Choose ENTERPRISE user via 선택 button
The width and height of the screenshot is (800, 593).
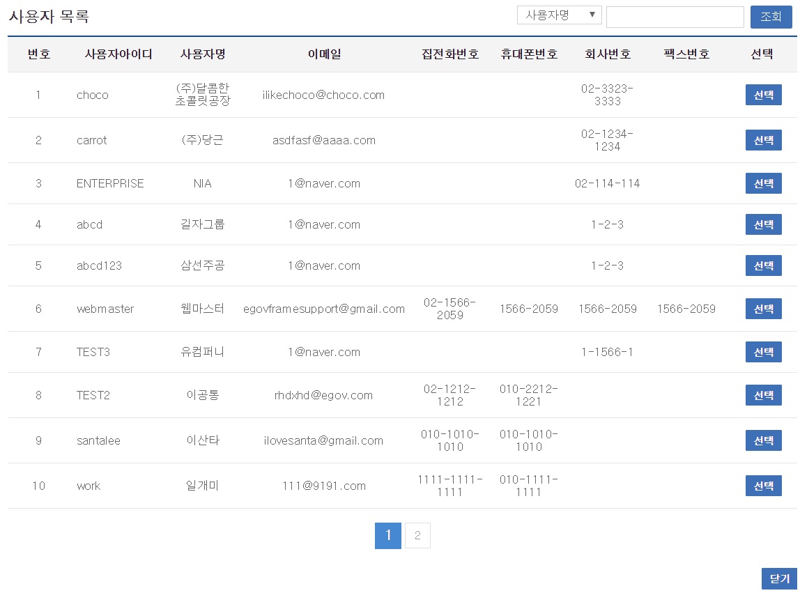tap(763, 183)
